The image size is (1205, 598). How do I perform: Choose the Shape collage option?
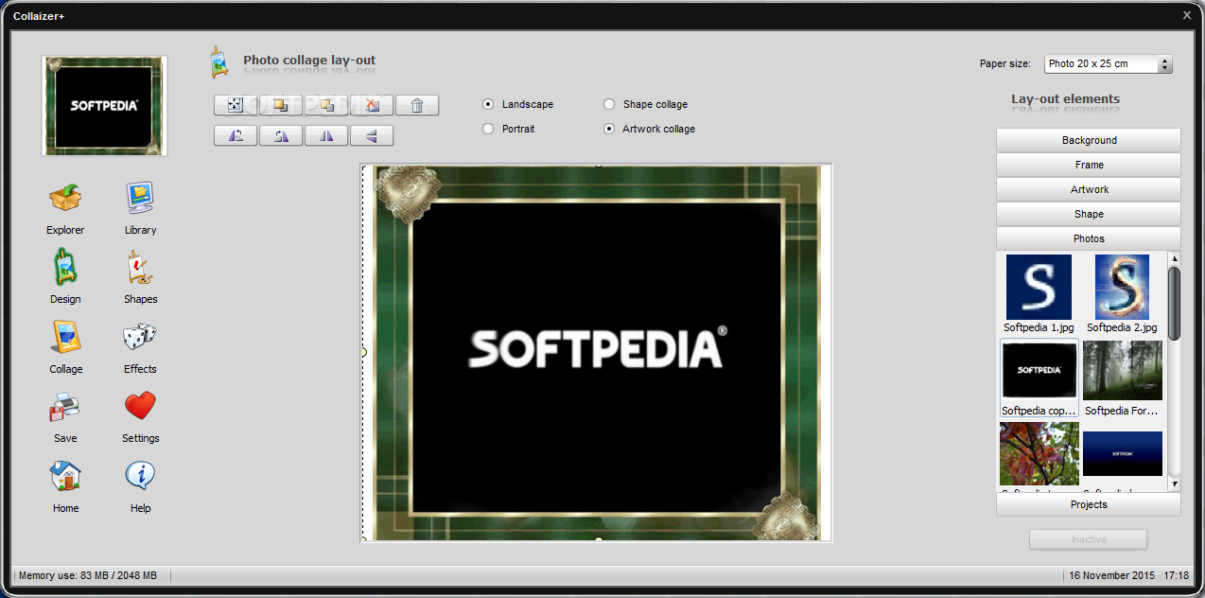click(609, 104)
